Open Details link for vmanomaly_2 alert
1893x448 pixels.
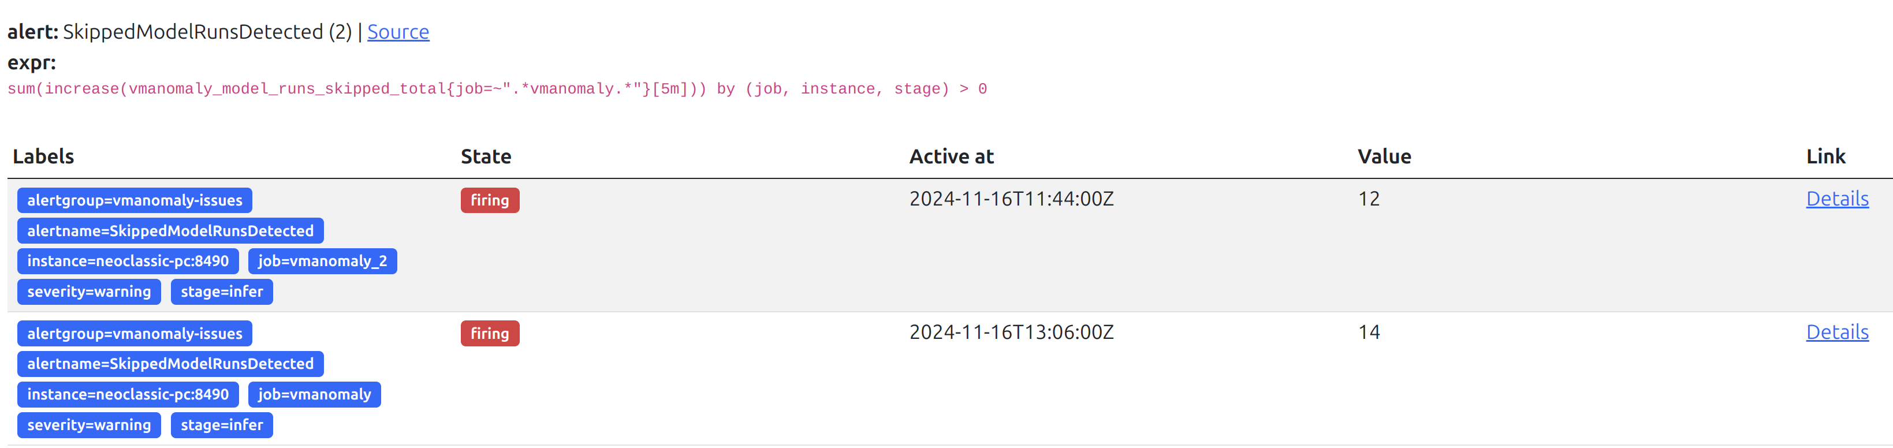click(1836, 199)
